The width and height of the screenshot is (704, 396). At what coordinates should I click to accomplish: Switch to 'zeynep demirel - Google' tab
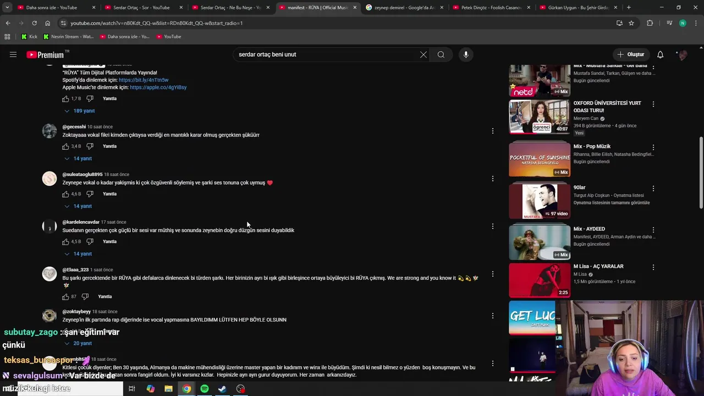pos(404,8)
